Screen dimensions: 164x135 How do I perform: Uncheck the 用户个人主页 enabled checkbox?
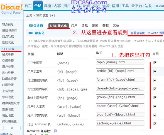155,106
